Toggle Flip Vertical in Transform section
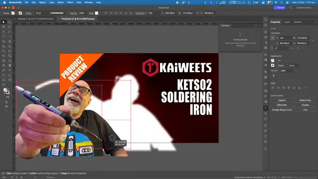The width and height of the screenshot is (318, 179). pos(298,48)
